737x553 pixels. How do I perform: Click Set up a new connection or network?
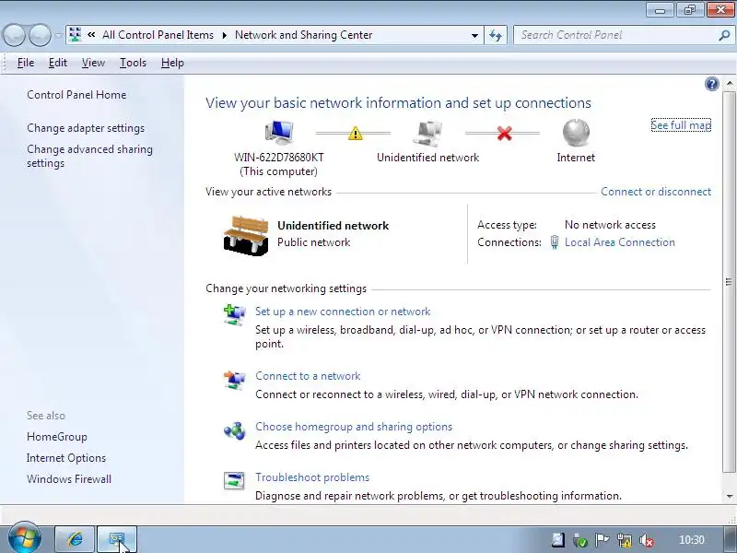pos(343,312)
